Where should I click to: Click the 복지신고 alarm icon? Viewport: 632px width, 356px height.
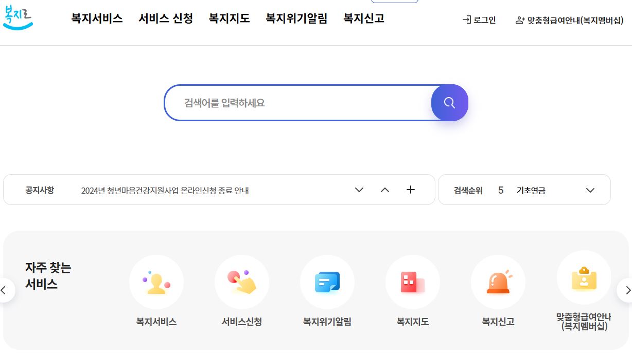pos(498,282)
